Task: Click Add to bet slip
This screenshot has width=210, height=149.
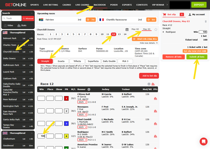Action: (149, 76)
